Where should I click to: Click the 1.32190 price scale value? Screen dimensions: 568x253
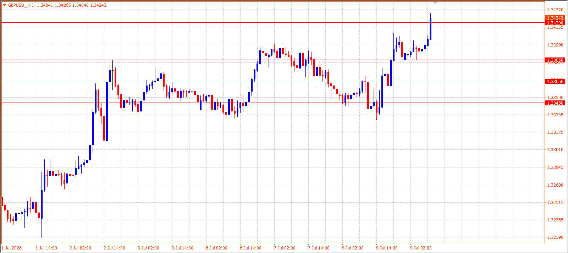555,237
